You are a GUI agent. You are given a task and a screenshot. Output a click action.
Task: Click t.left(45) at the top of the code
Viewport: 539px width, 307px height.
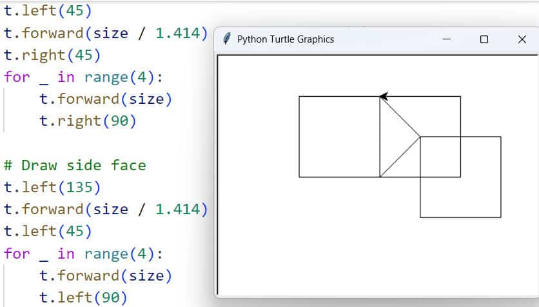(48, 11)
